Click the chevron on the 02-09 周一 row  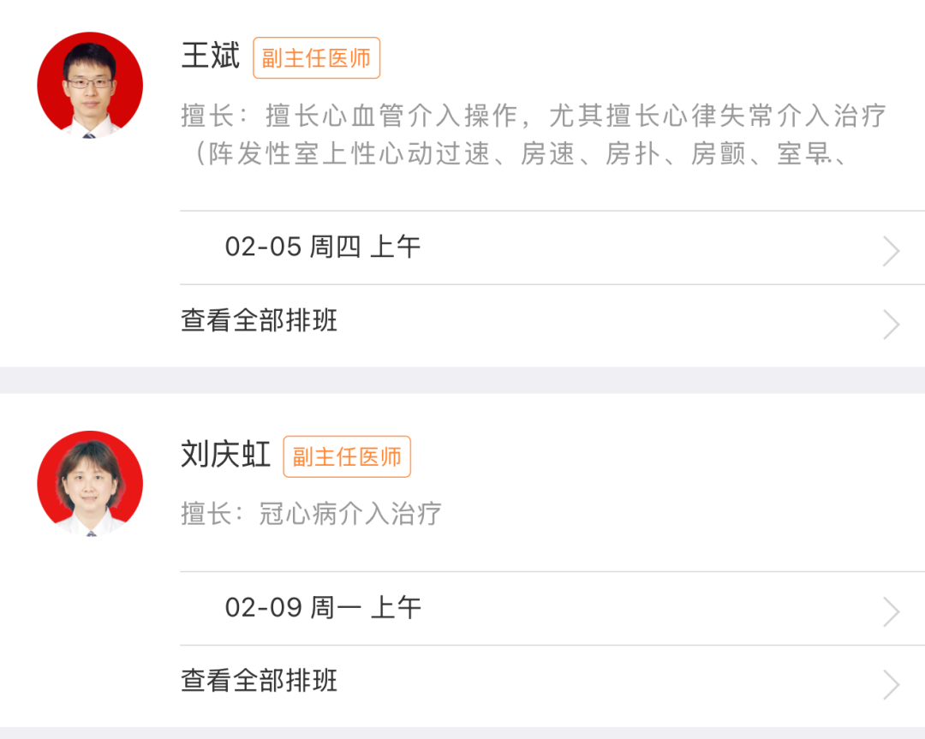pos(892,612)
